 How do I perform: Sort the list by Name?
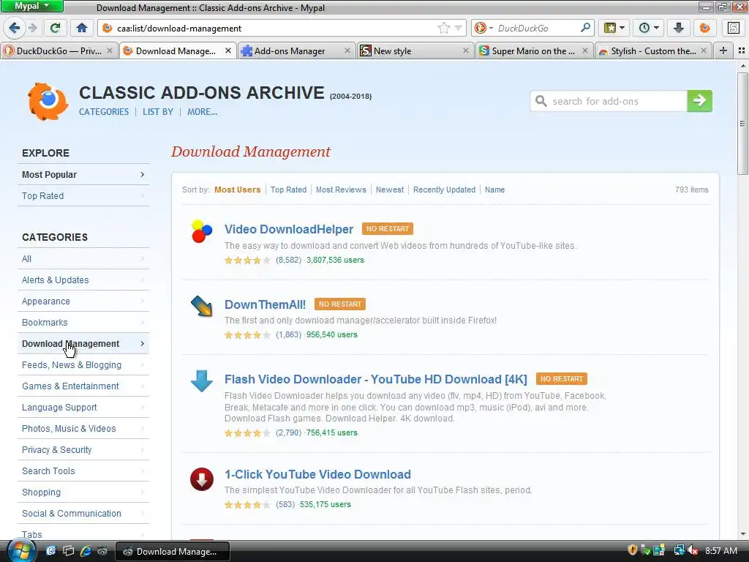coord(494,190)
